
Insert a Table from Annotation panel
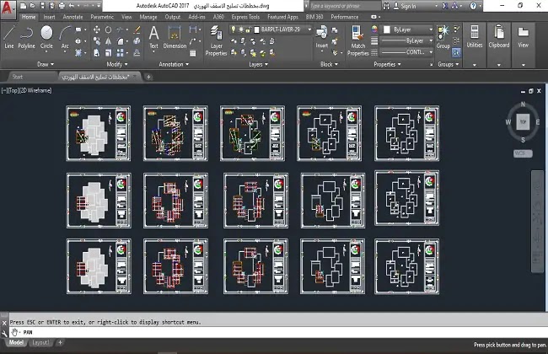[x=192, y=53]
